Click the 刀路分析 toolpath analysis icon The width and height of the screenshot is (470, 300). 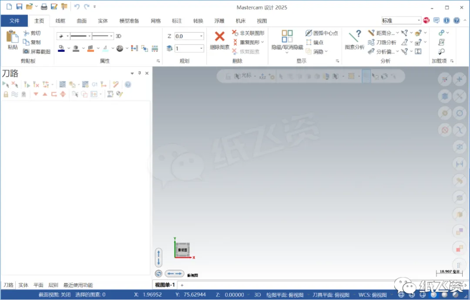click(371, 42)
